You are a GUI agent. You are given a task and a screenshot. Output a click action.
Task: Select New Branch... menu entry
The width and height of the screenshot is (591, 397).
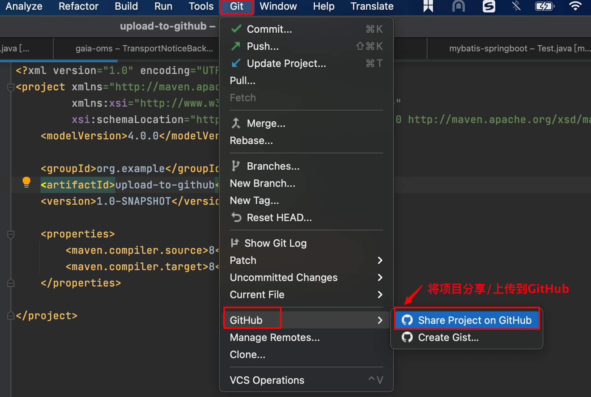[x=306, y=183]
